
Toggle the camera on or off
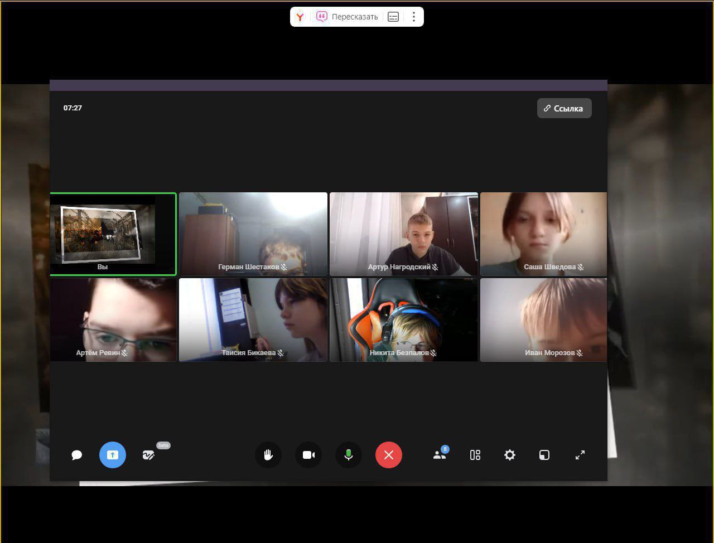pos(308,455)
